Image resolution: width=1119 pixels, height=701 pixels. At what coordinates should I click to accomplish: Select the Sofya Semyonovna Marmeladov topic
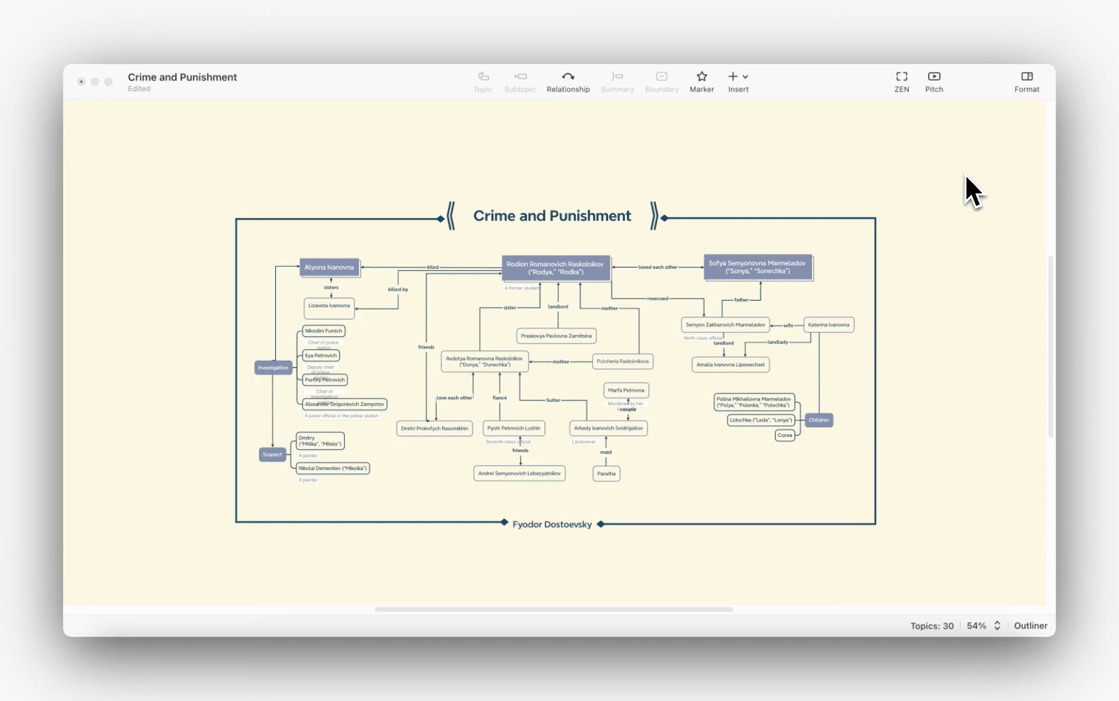click(757, 267)
